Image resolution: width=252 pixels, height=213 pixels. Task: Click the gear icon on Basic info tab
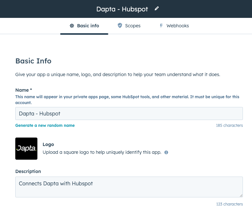point(72,26)
